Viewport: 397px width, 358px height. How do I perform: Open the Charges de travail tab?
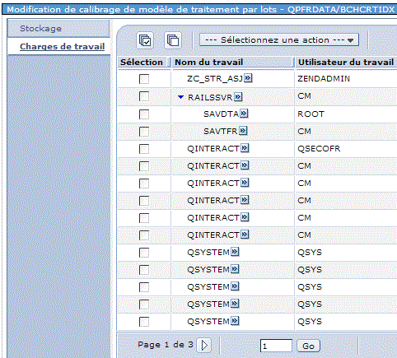[62, 46]
